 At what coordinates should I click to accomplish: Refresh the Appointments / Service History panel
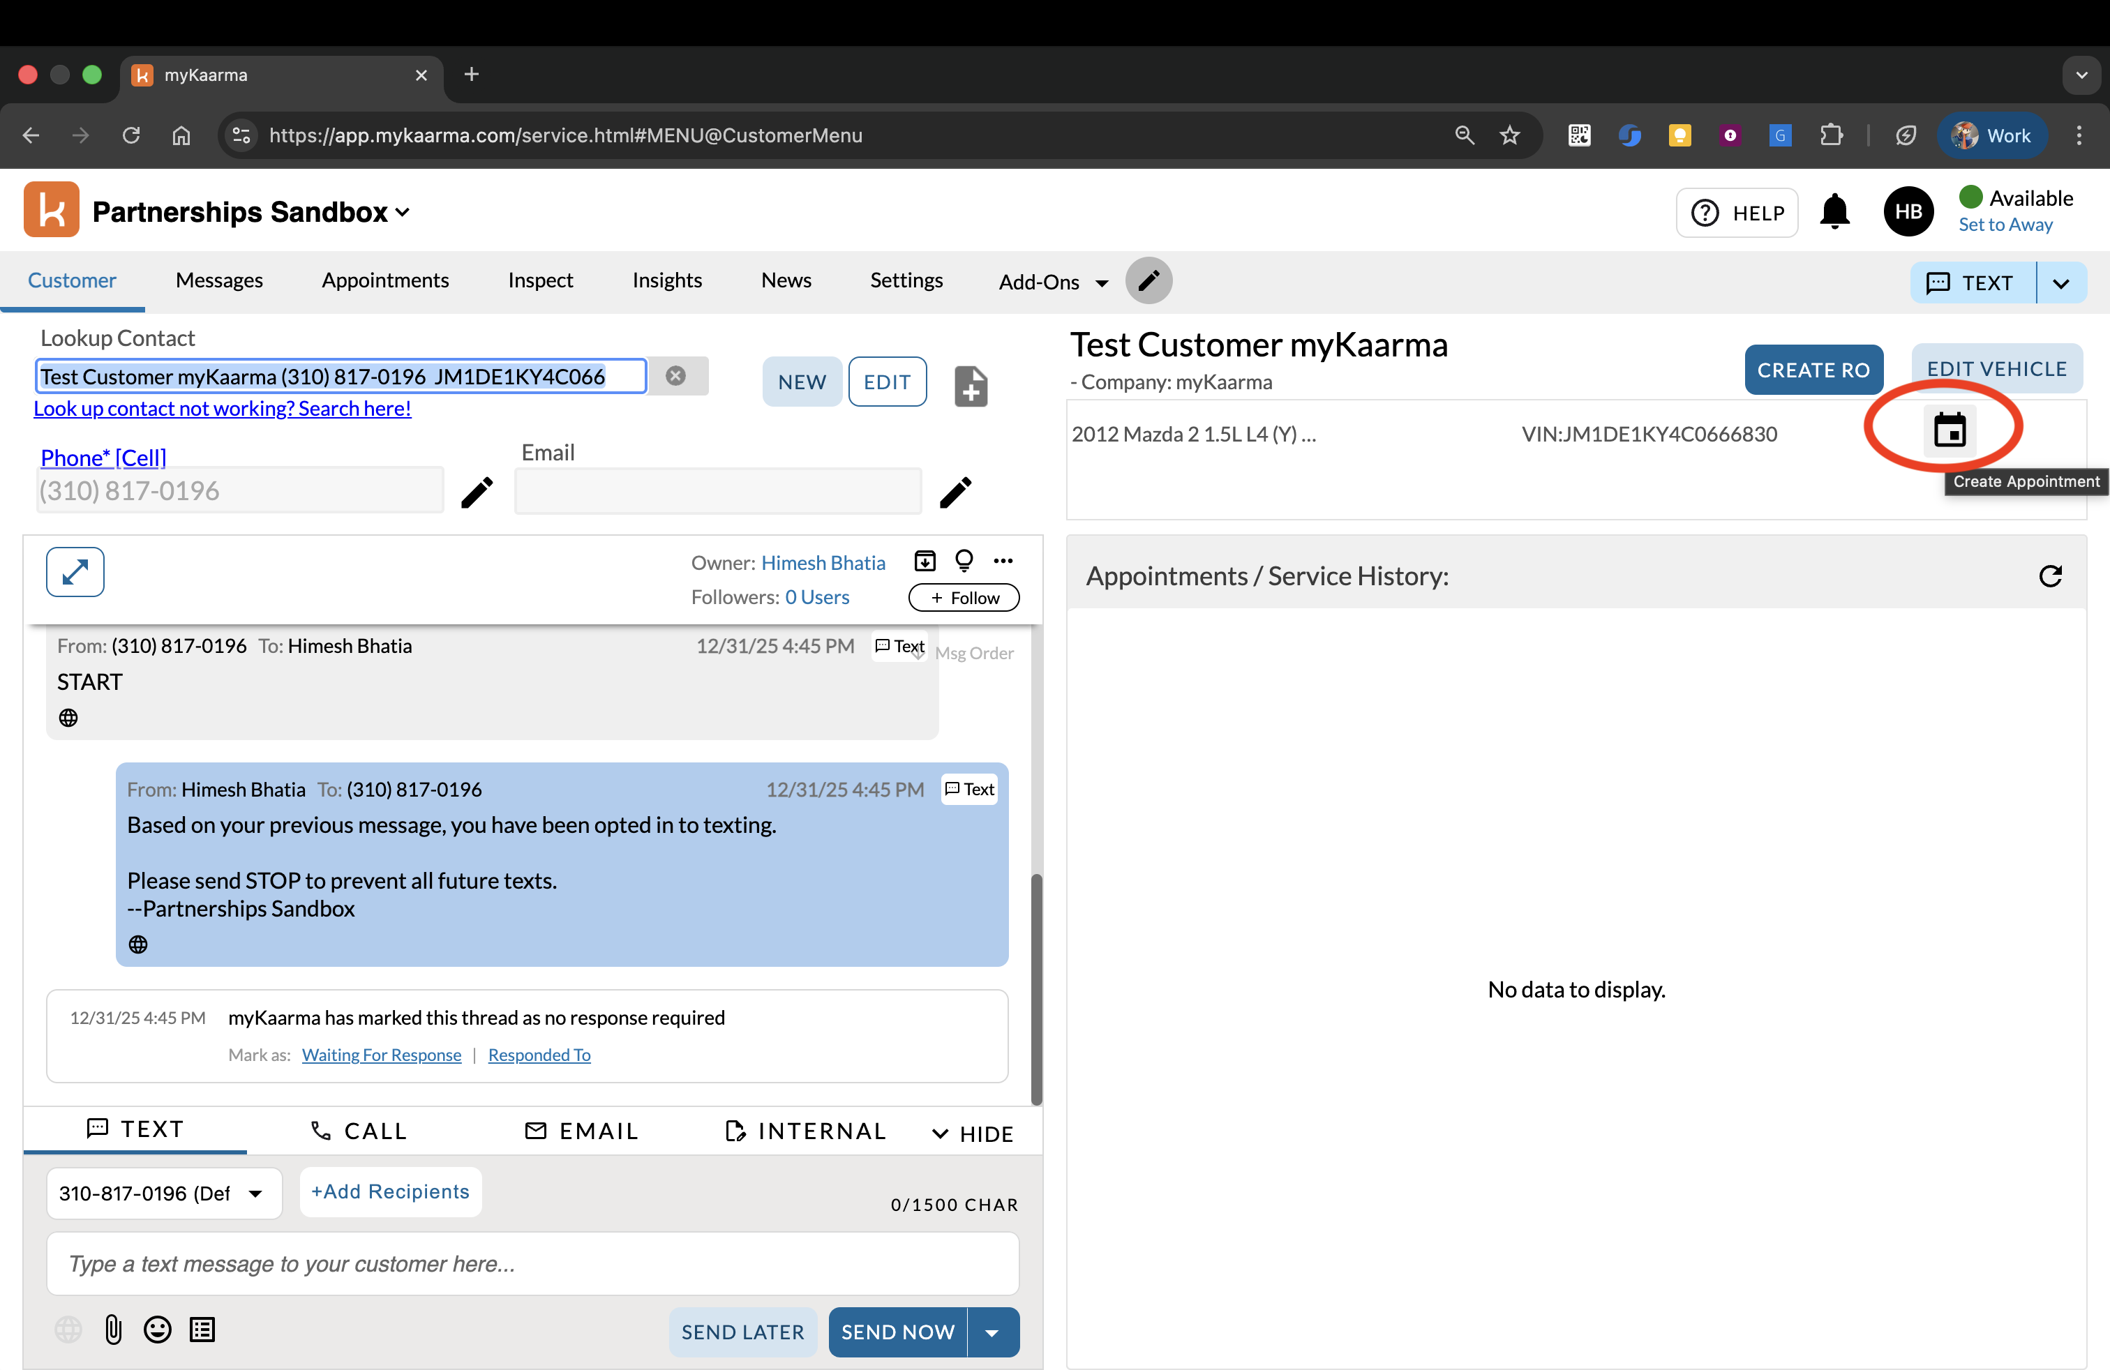pos(2051,576)
